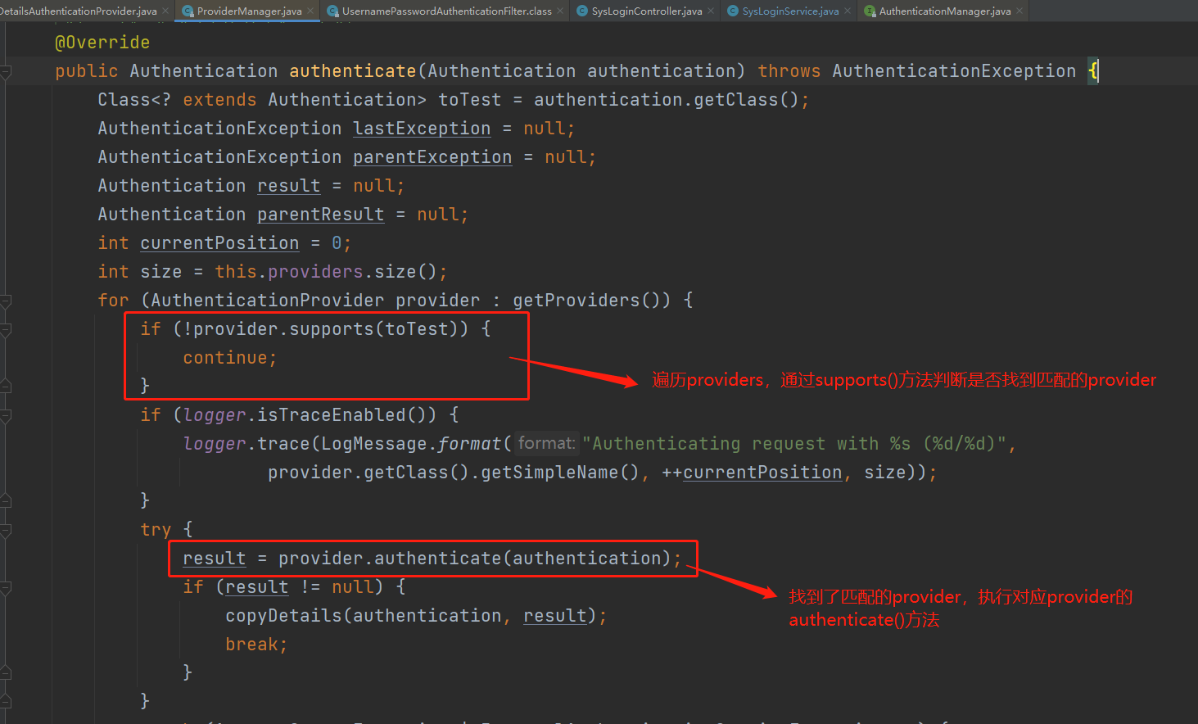
Task: Click the parentResult variable declaration
Action: pyautogui.click(x=321, y=215)
